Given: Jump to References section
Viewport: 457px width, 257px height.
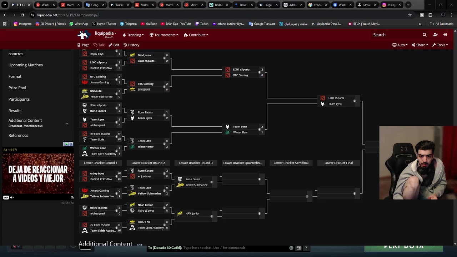Looking at the screenshot, I should (18, 135).
